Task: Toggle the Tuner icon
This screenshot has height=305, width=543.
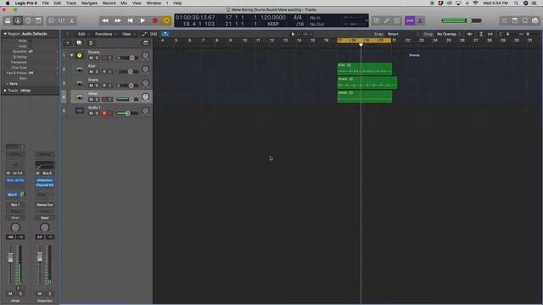Action: [x=387, y=20]
